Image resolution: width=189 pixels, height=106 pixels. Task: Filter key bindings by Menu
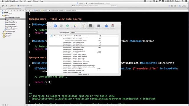pyautogui.click(x=56, y=36)
